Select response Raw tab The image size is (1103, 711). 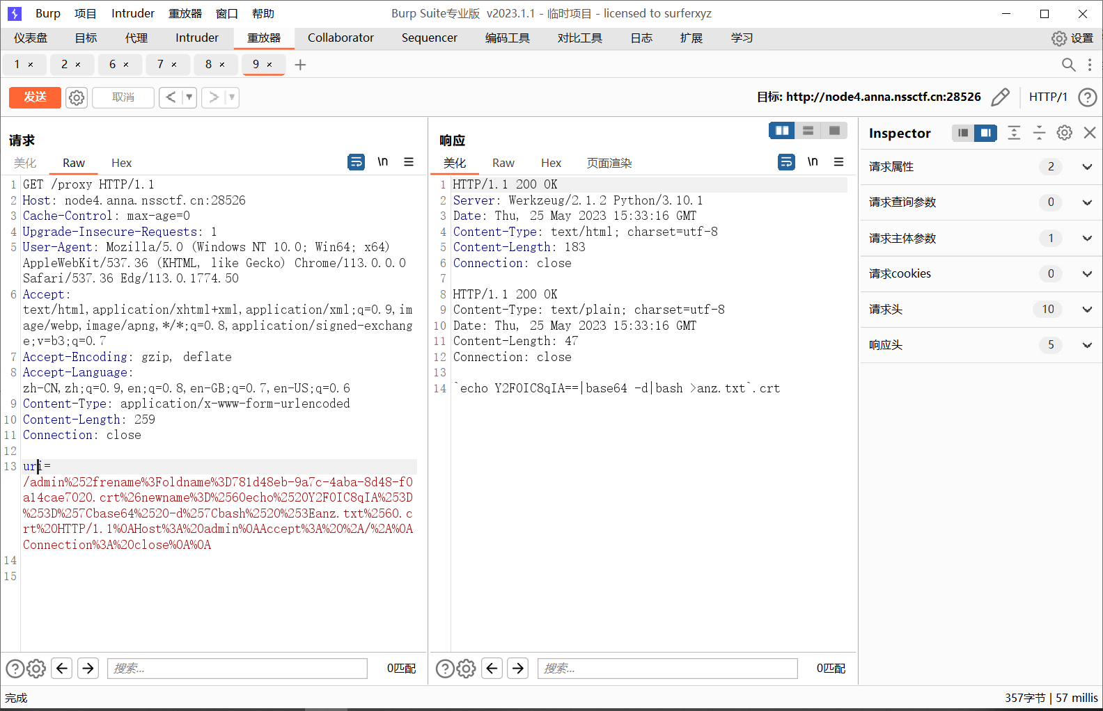click(503, 163)
